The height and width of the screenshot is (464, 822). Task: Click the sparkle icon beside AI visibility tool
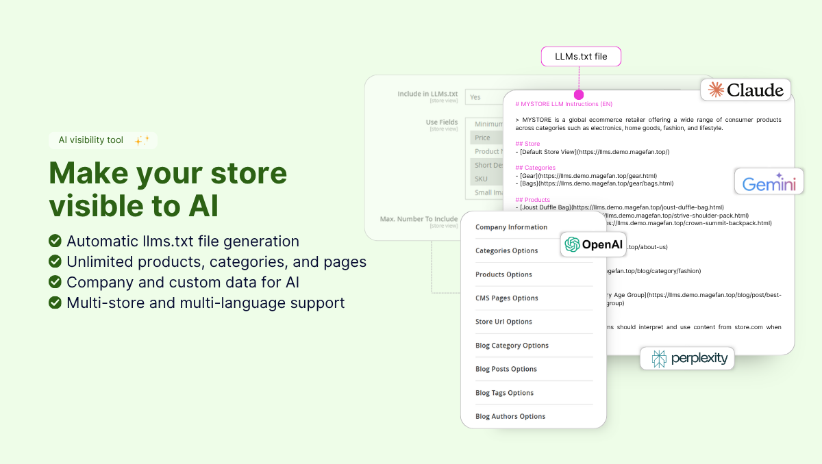(x=142, y=140)
